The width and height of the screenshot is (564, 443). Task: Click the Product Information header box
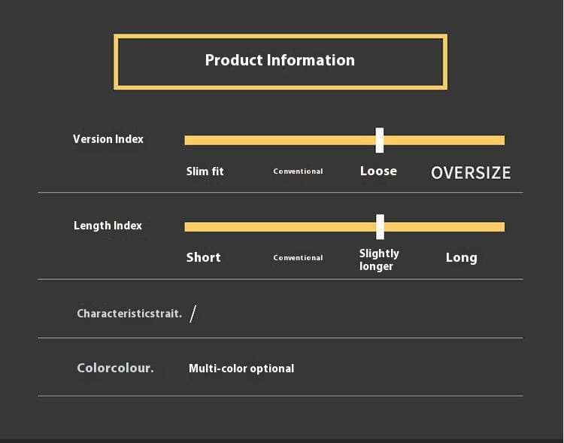[x=280, y=61]
